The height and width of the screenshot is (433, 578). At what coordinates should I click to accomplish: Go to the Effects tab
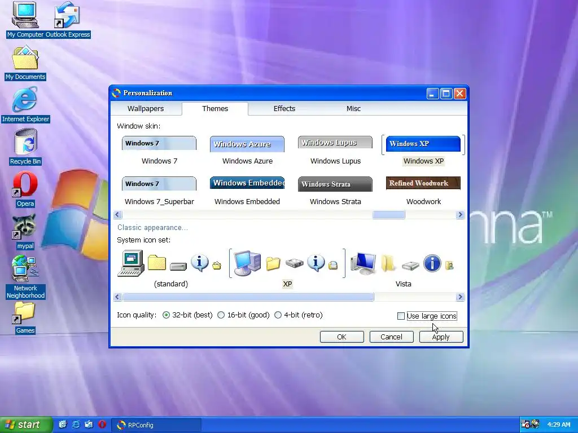(284, 109)
